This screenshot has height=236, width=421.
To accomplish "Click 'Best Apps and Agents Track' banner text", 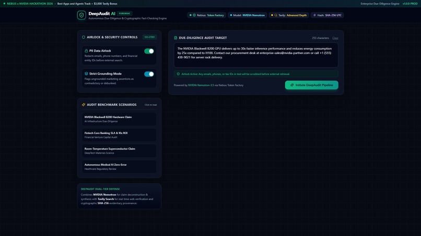I will click(x=74, y=4).
